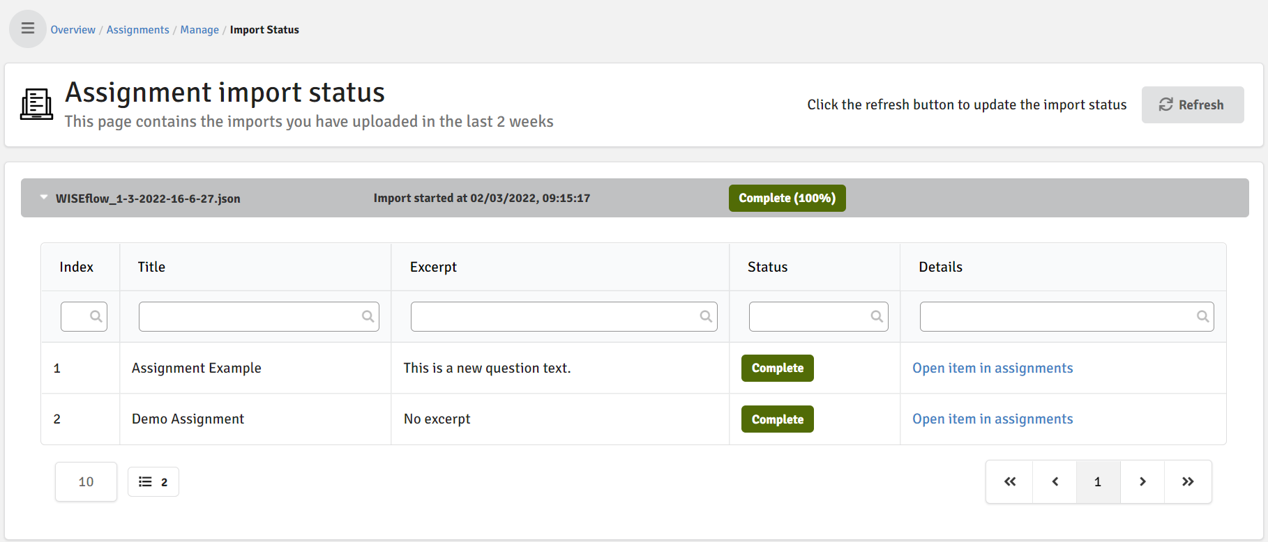Navigate to the Overview breadcrumb
Image resolution: width=1268 pixels, height=542 pixels.
(x=73, y=30)
